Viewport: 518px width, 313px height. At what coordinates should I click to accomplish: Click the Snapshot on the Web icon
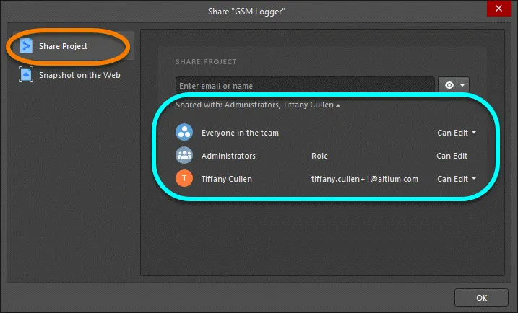(x=26, y=74)
